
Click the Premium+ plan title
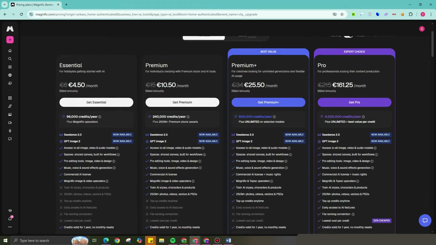pos(244,65)
